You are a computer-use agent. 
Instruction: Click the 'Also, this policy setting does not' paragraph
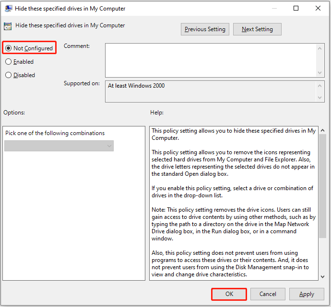[x=230, y=263]
